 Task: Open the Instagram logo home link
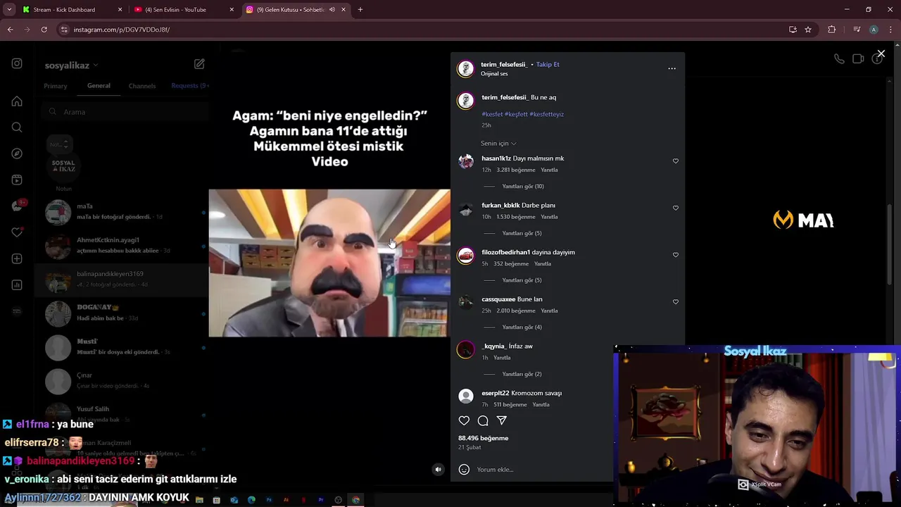click(17, 63)
